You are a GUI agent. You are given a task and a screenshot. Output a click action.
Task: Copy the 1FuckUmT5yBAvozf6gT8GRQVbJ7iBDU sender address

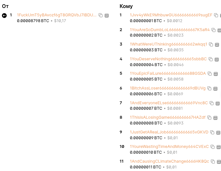tap(100, 15)
